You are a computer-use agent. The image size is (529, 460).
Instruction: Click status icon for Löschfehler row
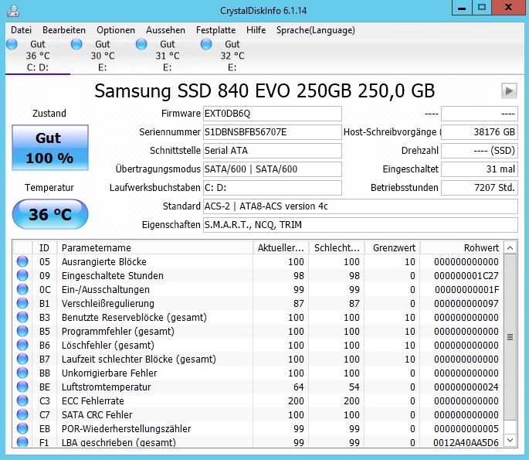pyautogui.click(x=22, y=345)
